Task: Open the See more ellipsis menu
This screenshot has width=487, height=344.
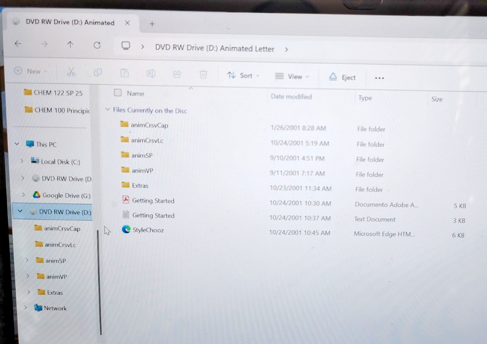Action: (x=379, y=78)
